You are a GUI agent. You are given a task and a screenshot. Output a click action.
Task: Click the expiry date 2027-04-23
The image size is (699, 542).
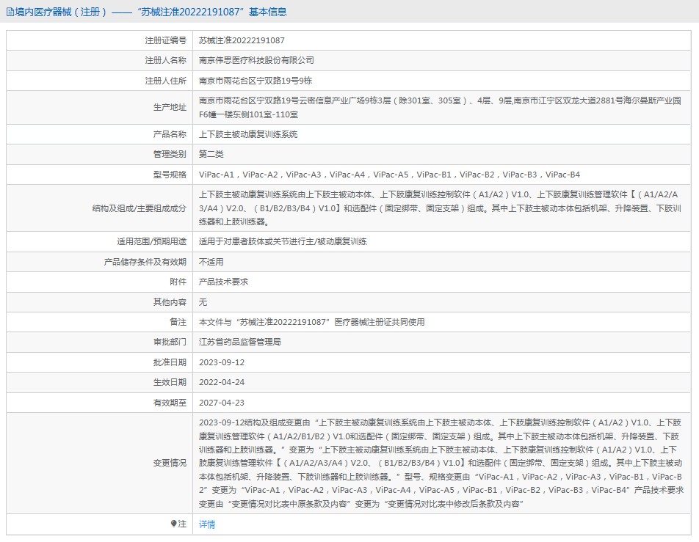222,403
